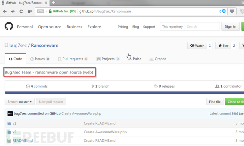This screenshot has height=146, width=244.
Task: Expand the Branch: master dropdown
Action: (x=19, y=102)
